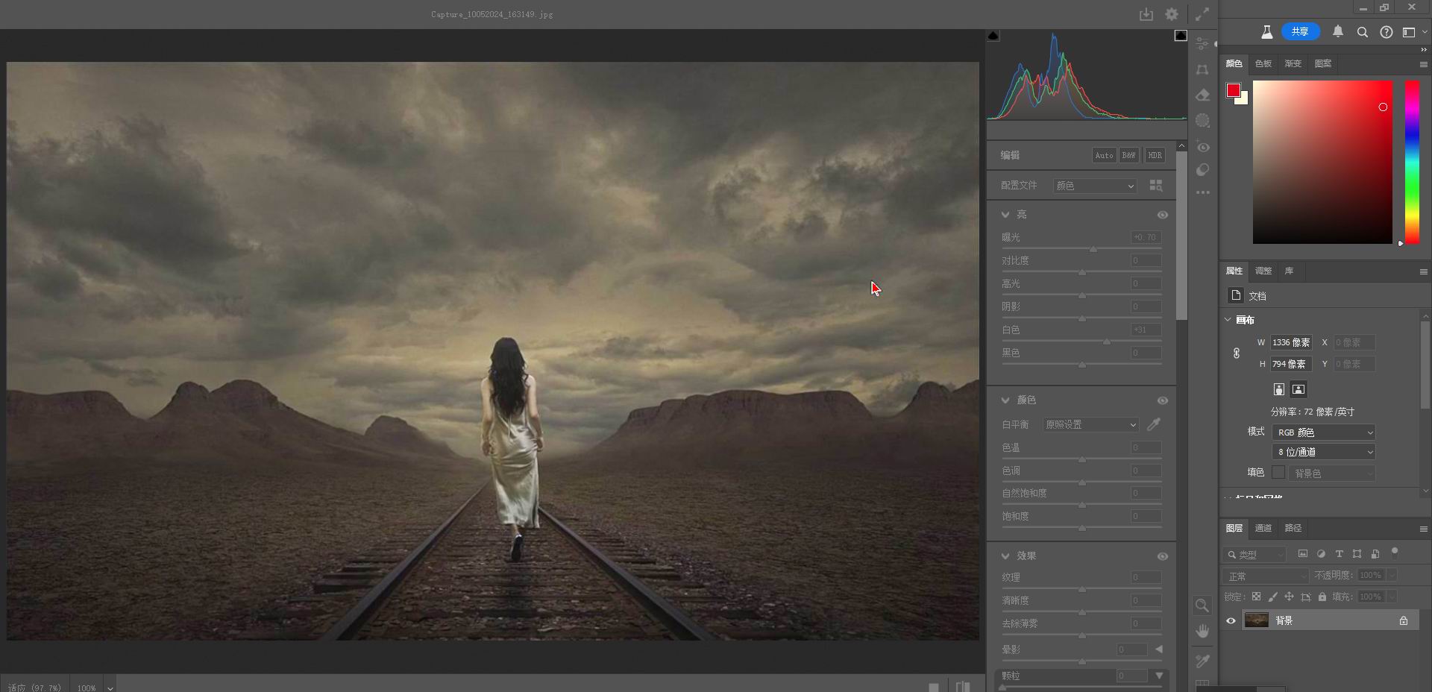Select the Camera Raw Hand tool

pyautogui.click(x=1202, y=632)
